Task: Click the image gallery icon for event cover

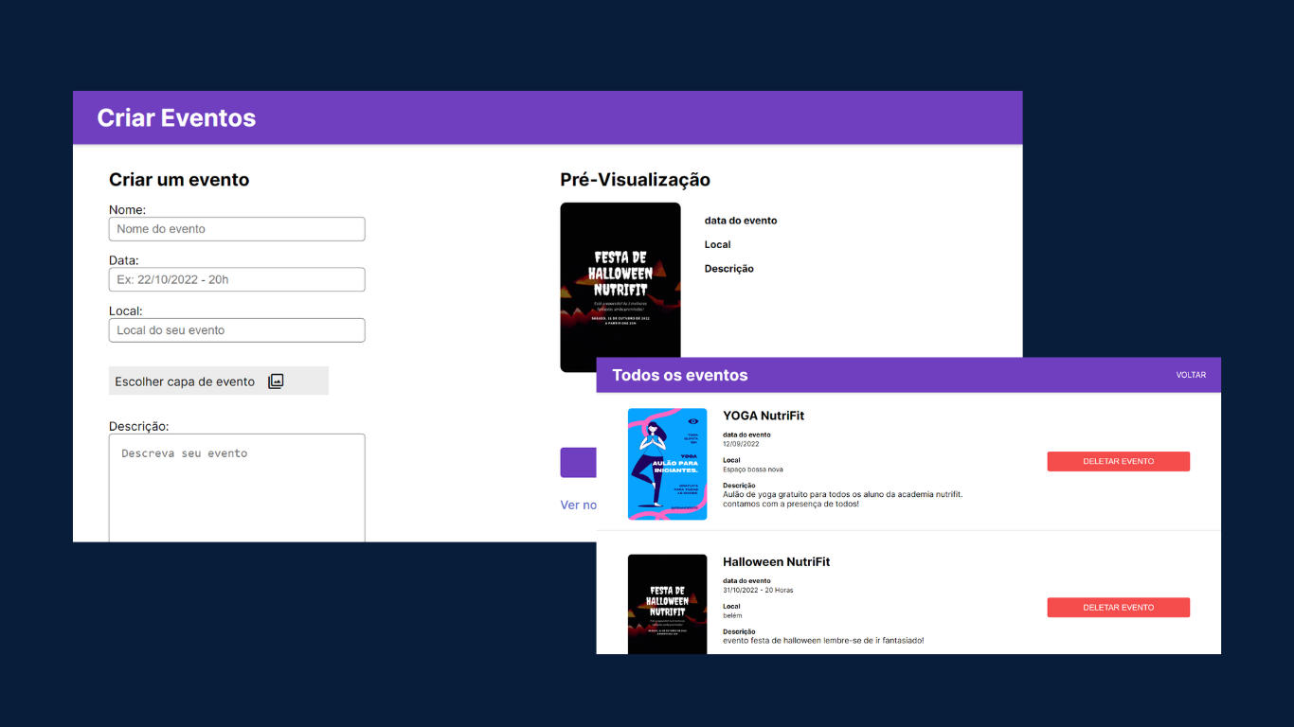Action: pyautogui.click(x=276, y=381)
